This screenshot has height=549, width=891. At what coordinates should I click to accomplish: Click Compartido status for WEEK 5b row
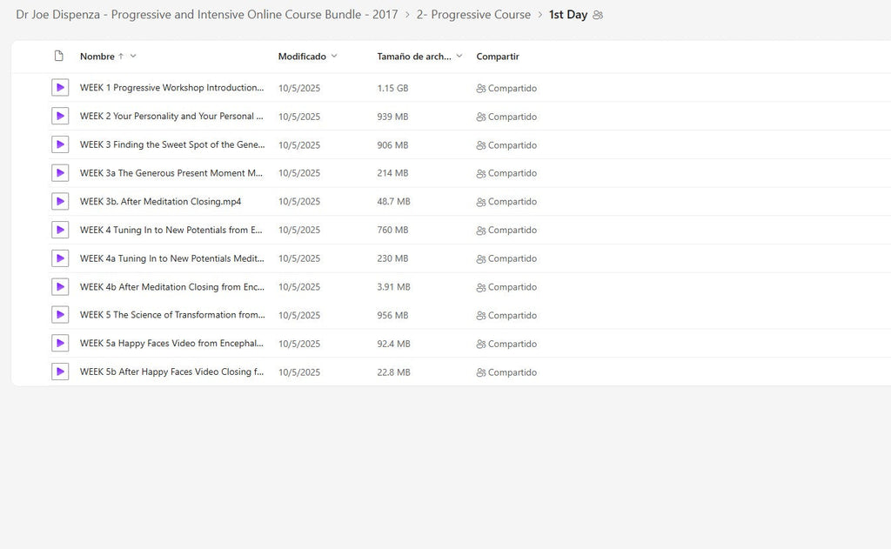506,372
